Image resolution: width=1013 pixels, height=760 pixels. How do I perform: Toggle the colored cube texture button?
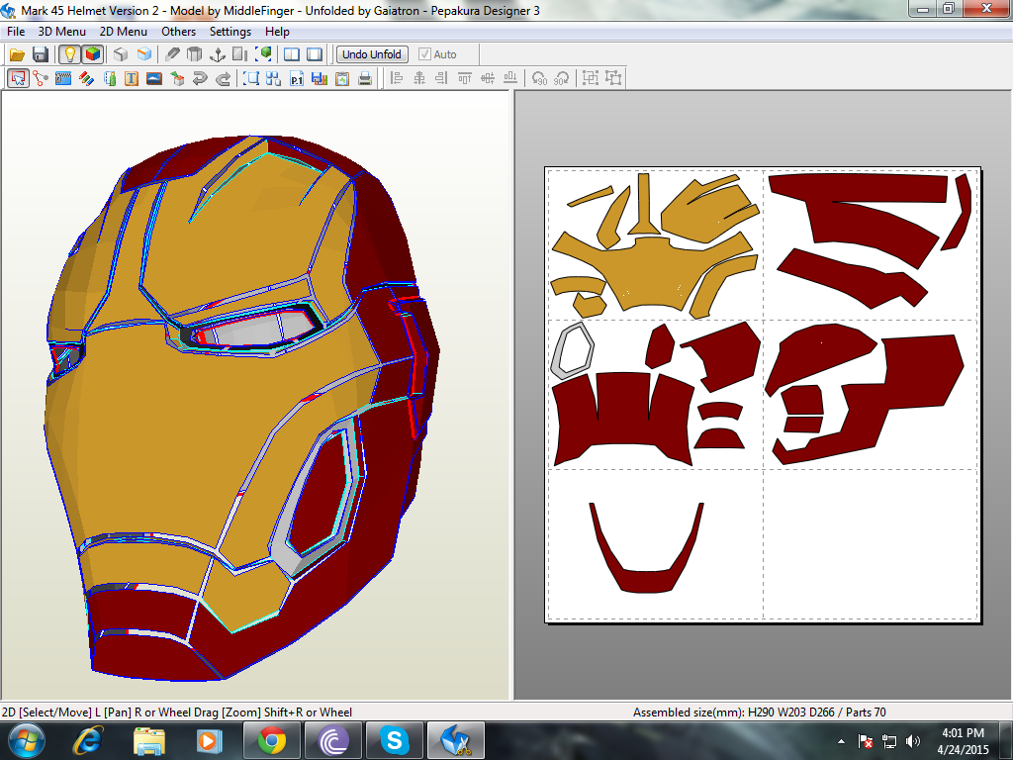[93, 55]
